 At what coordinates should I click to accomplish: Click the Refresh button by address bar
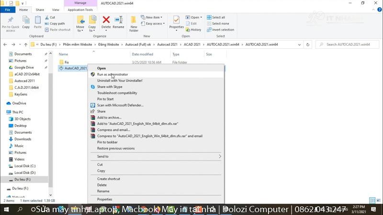308,44
